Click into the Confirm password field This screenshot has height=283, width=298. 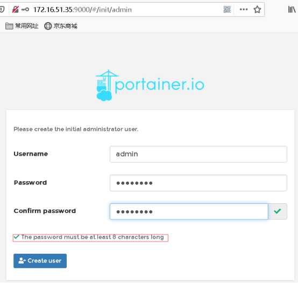(x=189, y=211)
